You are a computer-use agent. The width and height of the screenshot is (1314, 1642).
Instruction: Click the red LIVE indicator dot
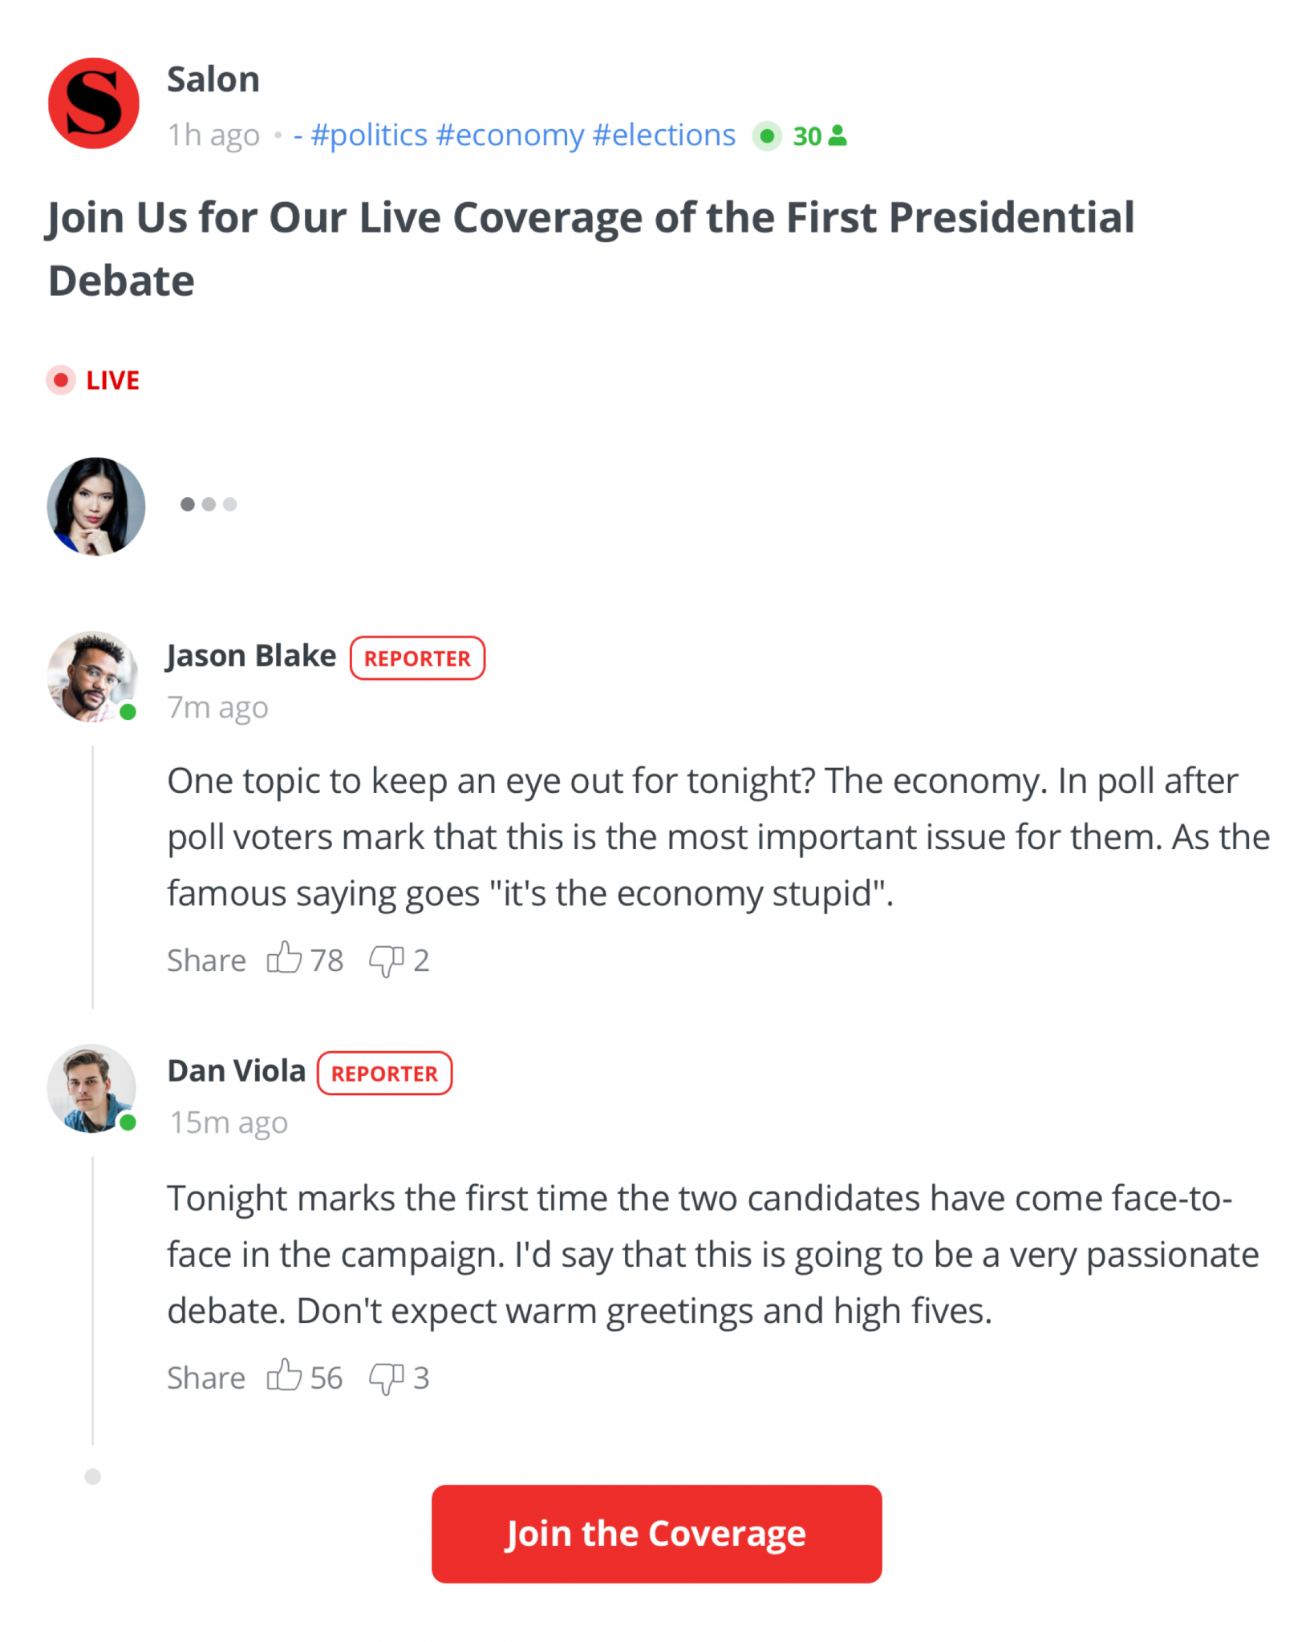(61, 380)
